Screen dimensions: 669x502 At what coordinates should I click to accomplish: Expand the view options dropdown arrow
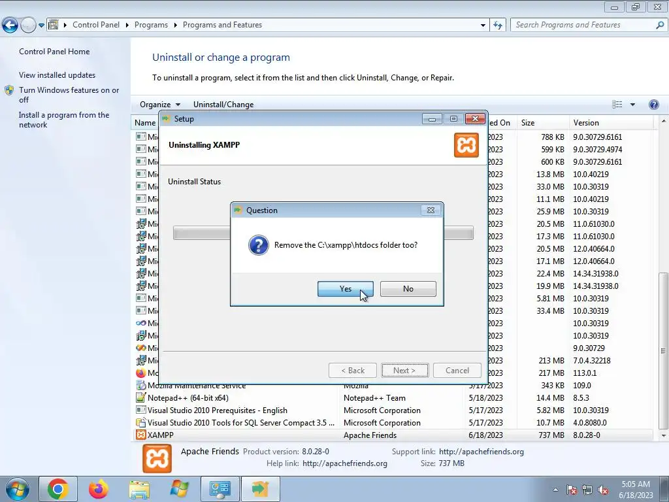pos(632,105)
